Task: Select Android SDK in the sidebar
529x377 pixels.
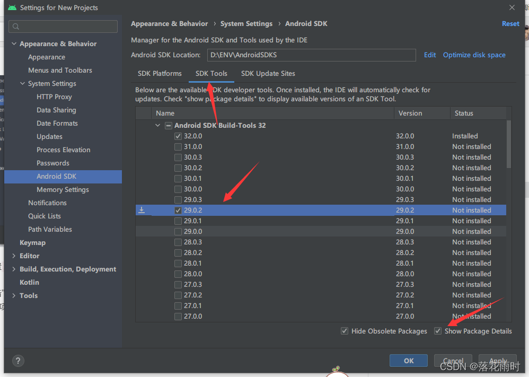Action: (x=63, y=177)
